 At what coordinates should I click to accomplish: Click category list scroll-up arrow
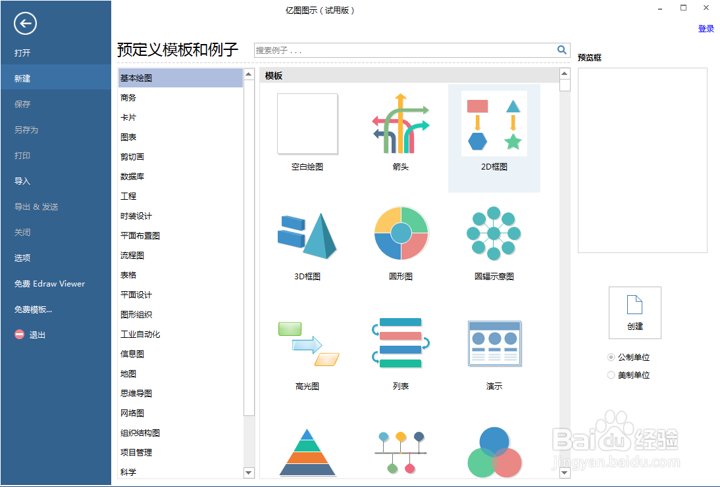(249, 74)
